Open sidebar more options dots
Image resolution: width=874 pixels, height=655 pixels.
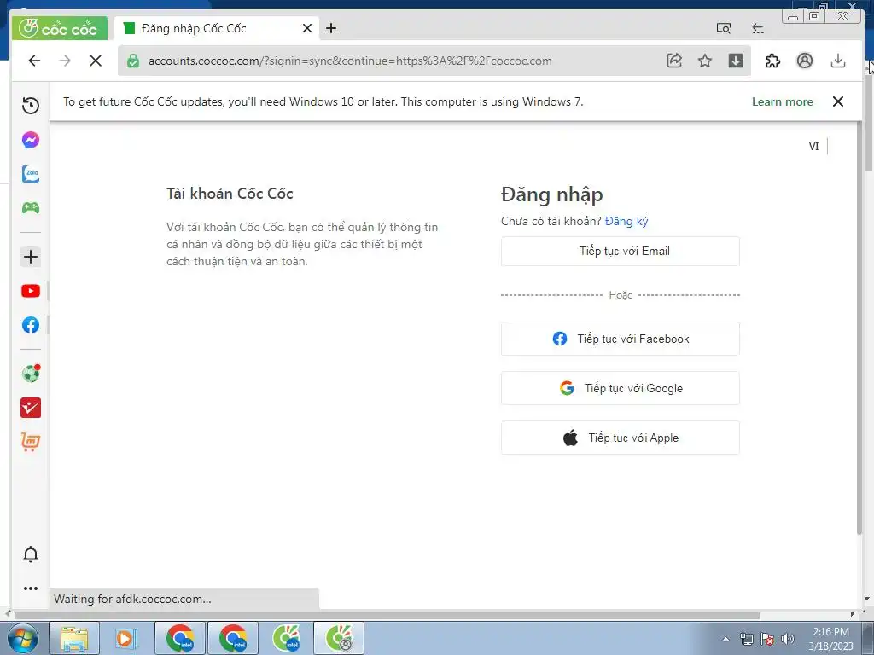click(31, 588)
